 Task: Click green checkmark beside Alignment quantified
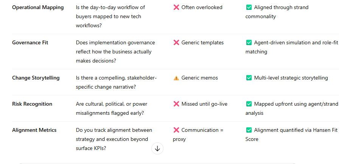coord(249,130)
